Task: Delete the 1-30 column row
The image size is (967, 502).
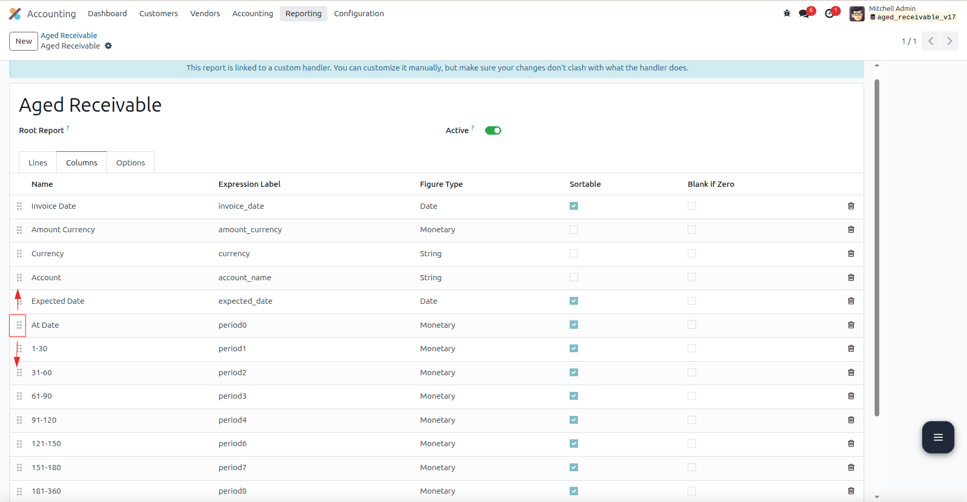Action: pos(851,349)
